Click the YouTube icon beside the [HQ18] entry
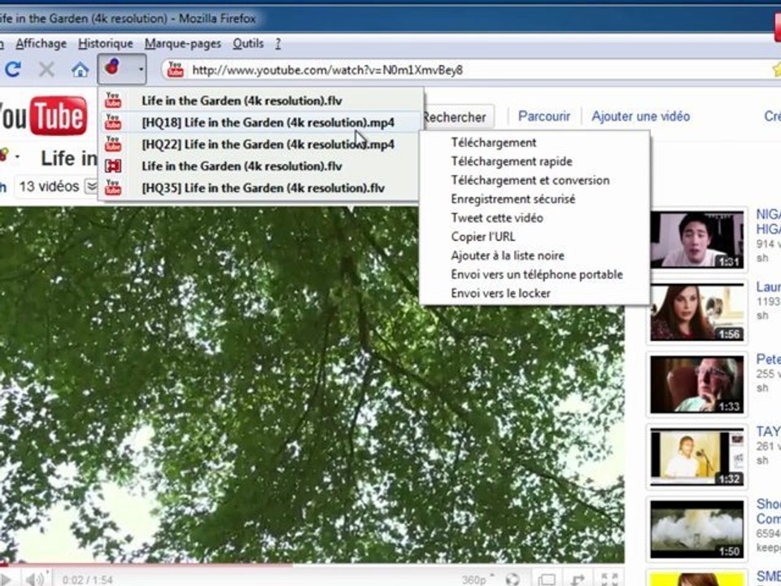Viewport: 781px width, 586px height. (113, 122)
